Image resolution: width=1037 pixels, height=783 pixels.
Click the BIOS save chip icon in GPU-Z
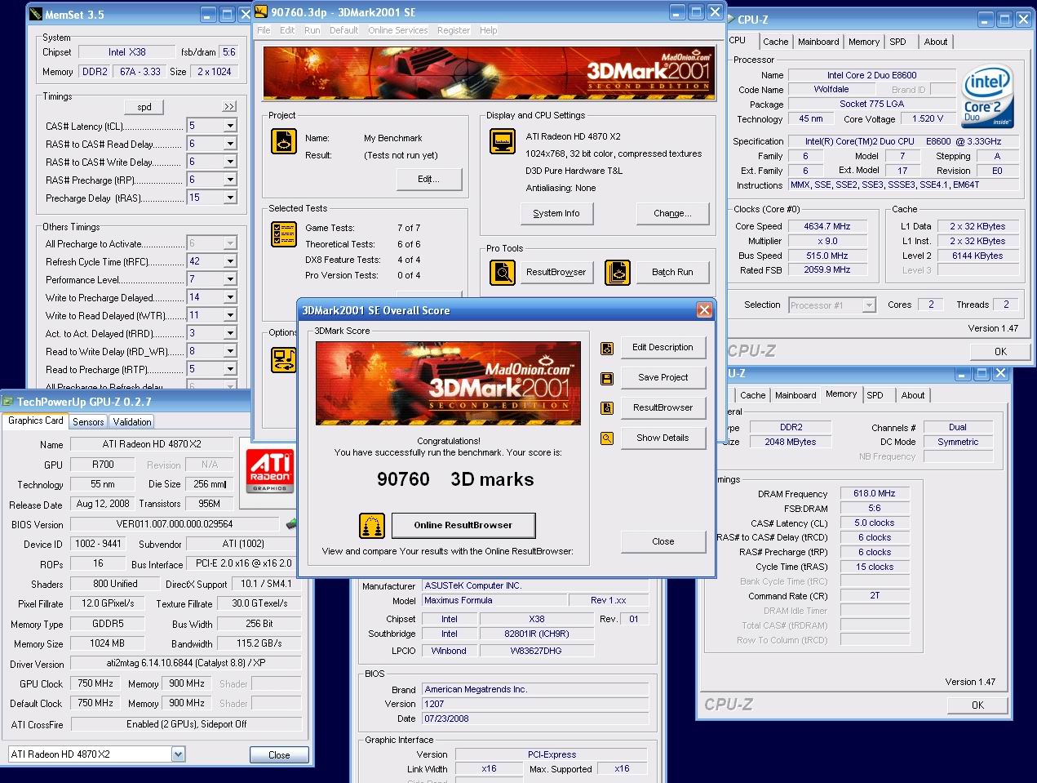[290, 523]
